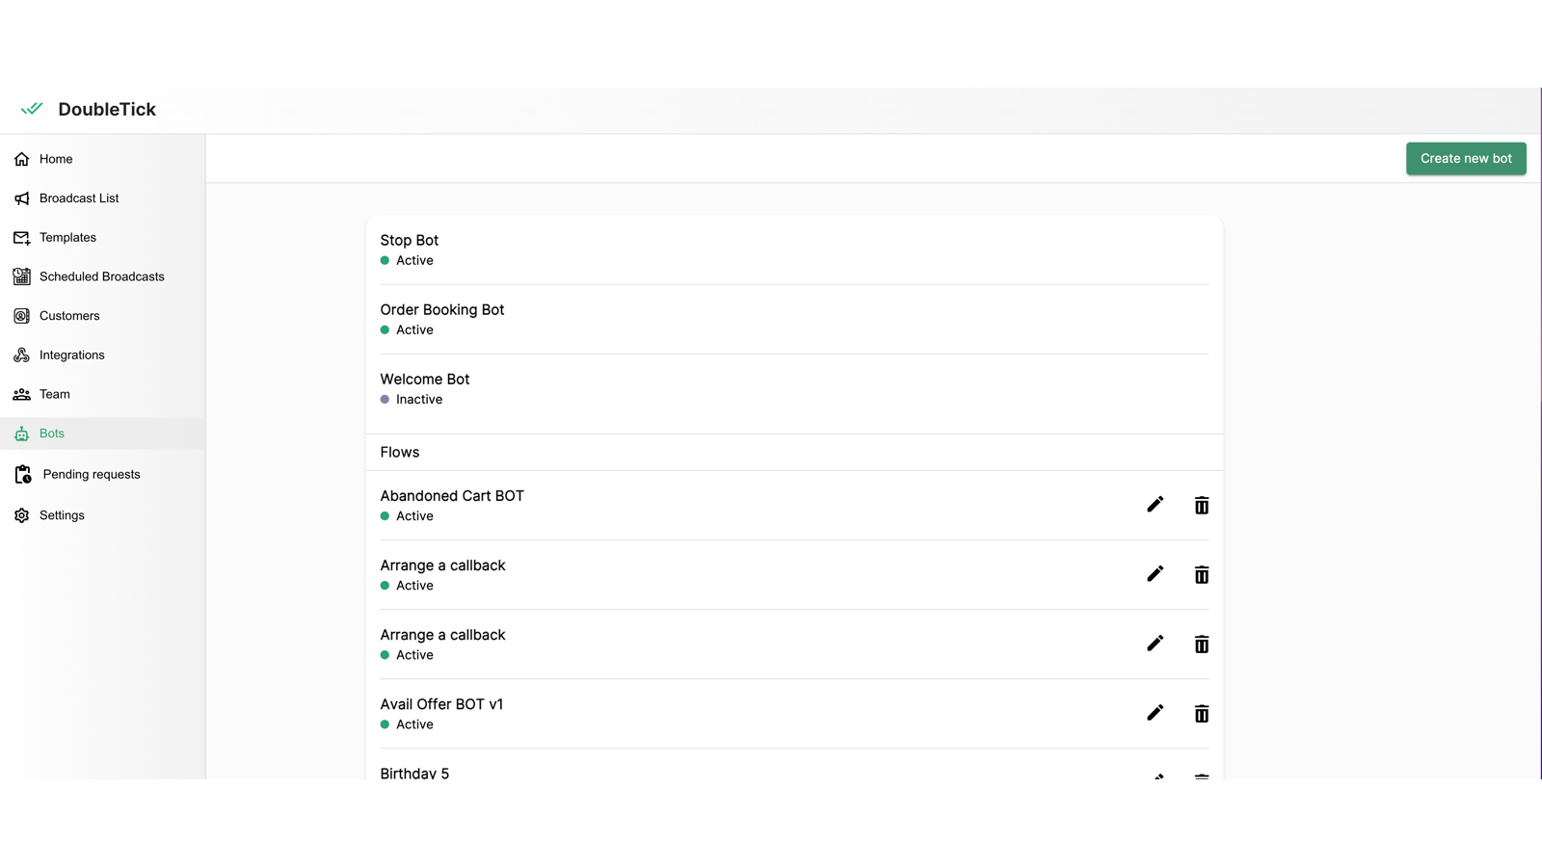
Task: Click the edit pencil for Abandoned Cart BOT
Action: pyautogui.click(x=1155, y=505)
